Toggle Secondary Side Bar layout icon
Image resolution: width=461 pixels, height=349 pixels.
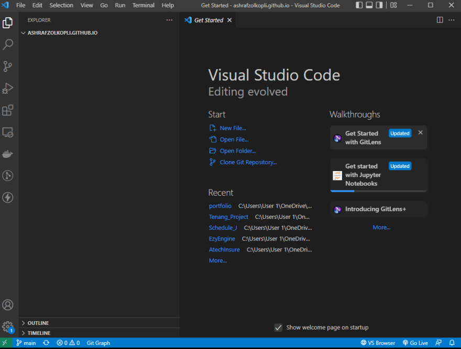pyautogui.click(x=379, y=5)
